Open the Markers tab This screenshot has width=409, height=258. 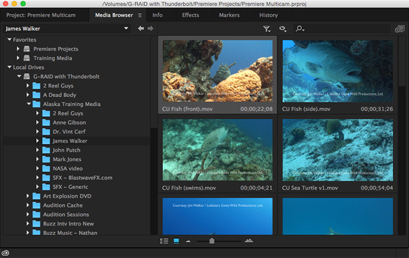pyautogui.click(x=229, y=15)
